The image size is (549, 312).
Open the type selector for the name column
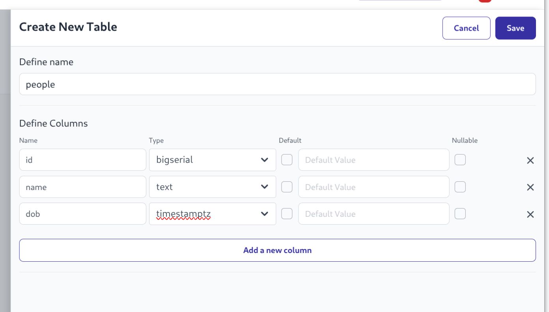265,187
